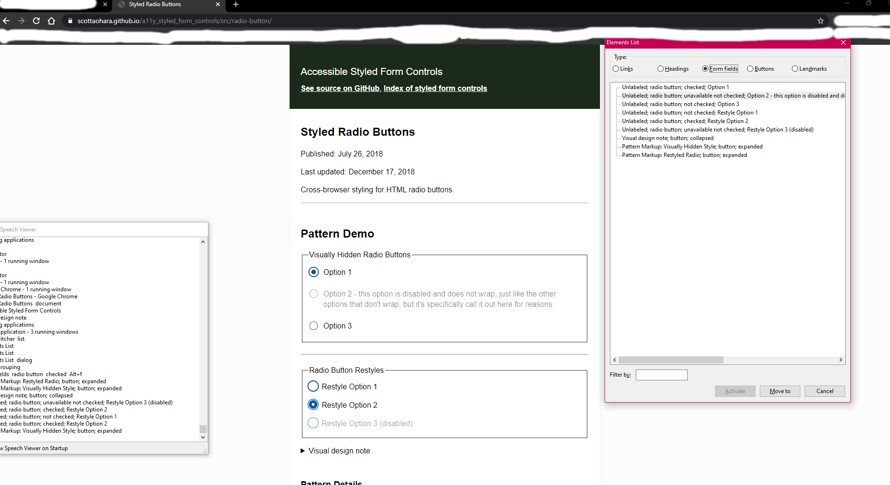The width and height of the screenshot is (890, 485).
Task: Click Cancel in the Elements List dialog
Action: pyautogui.click(x=824, y=391)
